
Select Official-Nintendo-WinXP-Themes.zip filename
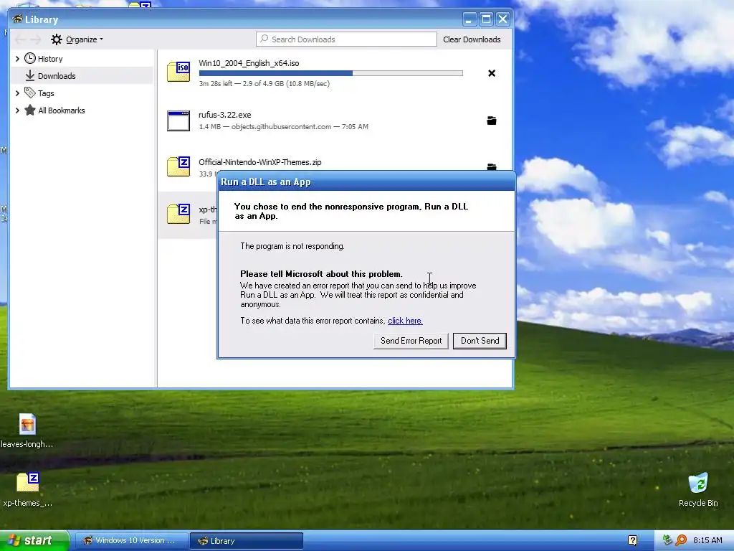[259, 162]
